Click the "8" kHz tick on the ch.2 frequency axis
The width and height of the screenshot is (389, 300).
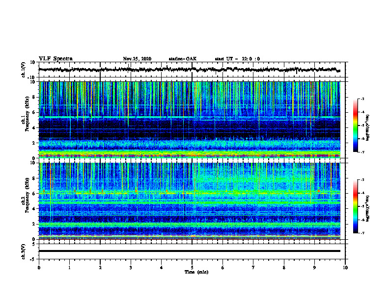click(35, 178)
